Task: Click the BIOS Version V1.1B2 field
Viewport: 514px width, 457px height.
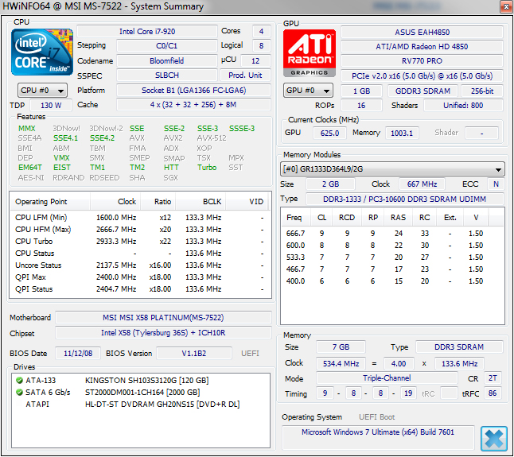Action: 194,353
